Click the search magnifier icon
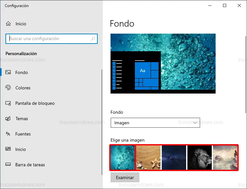The width and height of the screenshot is (247, 189). 93,39
